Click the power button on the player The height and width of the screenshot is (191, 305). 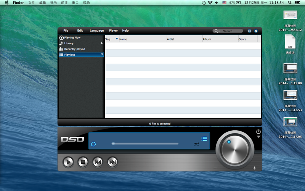[258, 131]
